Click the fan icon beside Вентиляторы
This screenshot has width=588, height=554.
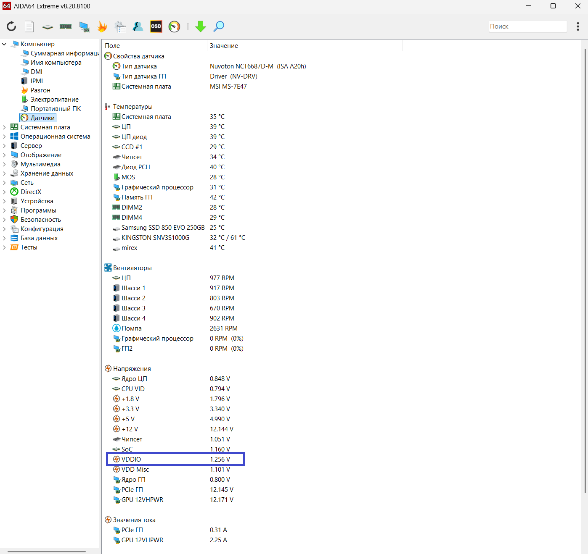108,268
